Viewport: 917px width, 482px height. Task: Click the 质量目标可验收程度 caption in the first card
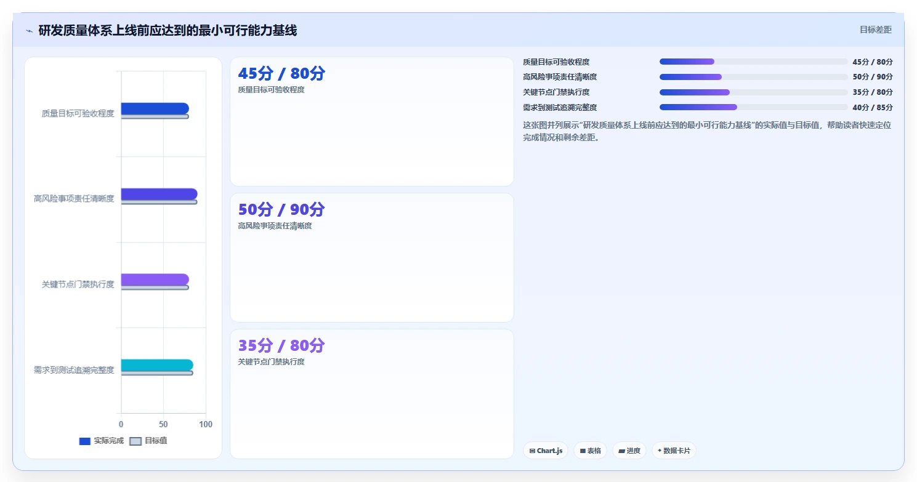272,90
